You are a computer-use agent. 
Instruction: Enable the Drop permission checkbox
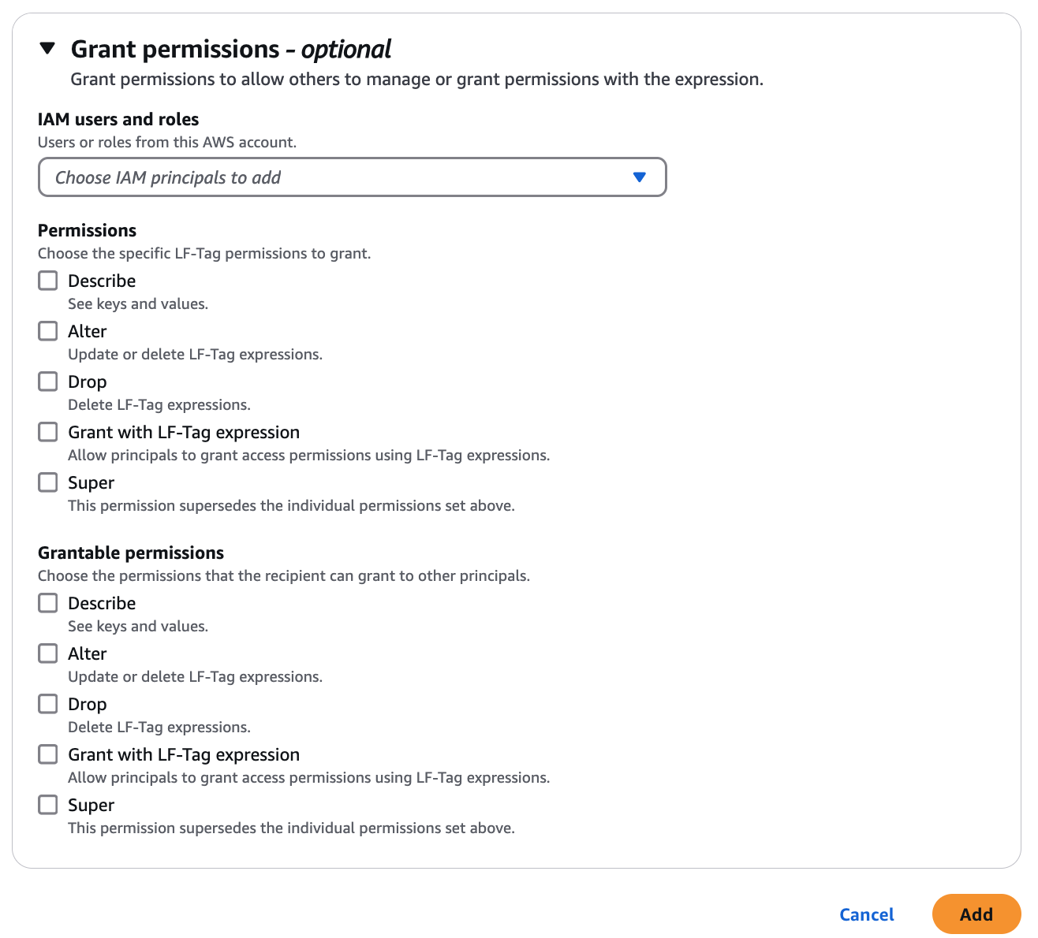click(47, 381)
